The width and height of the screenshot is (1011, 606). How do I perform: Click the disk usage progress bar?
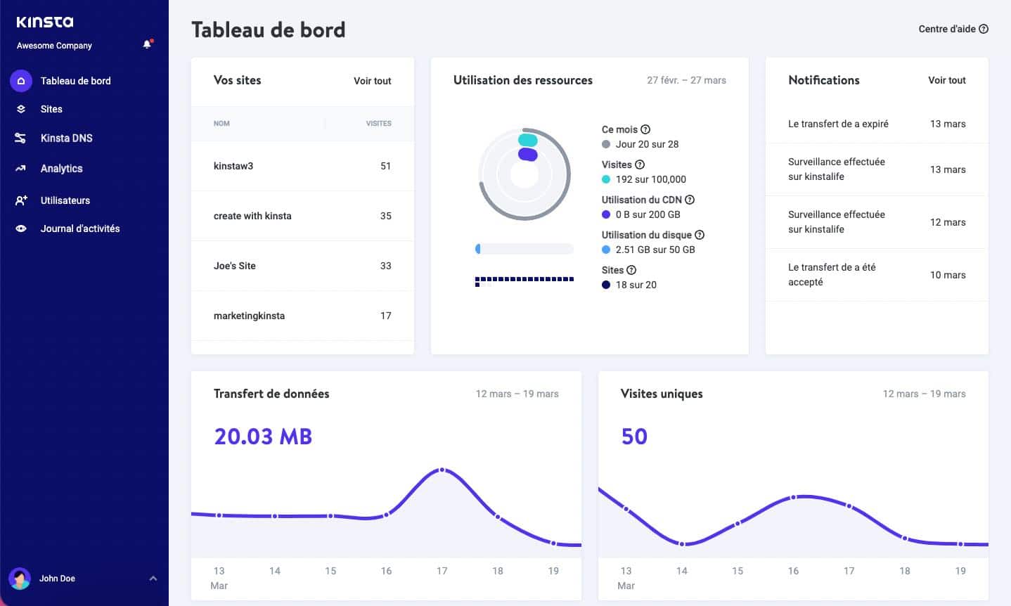click(524, 248)
